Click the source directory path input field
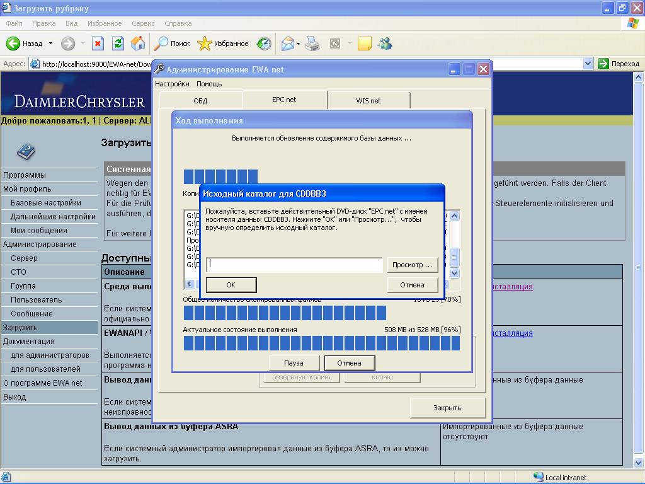The height and width of the screenshot is (484, 645). point(294,265)
